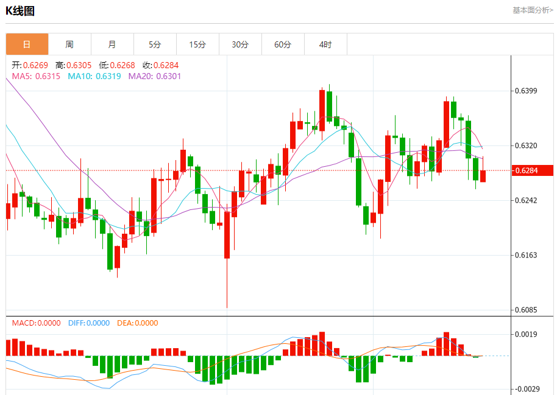Open the 15分 interval tab
The image size is (557, 395).
coord(197,44)
